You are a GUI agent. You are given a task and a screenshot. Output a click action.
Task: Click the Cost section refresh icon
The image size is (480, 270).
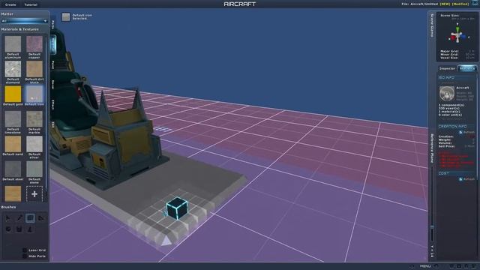coord(460,179)
